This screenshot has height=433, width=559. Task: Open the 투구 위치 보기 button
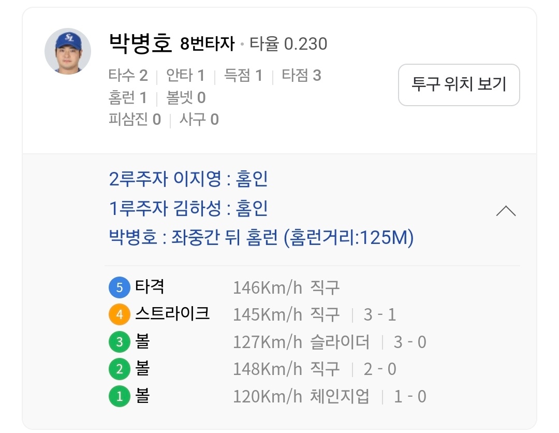click(459, 85)
